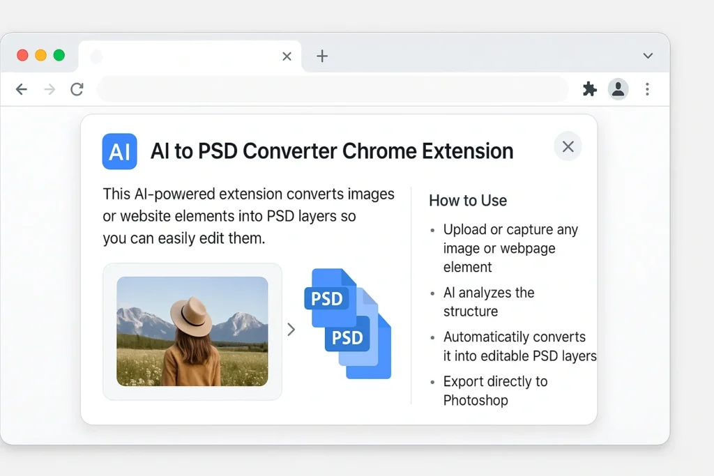Viewport: 714px width, 476px height.
Task: Click the conversion arrow between image and PSD
Action: click(x=291, y=330)
